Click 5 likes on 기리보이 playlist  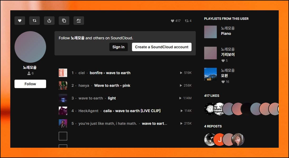click(x=224, y=61)
